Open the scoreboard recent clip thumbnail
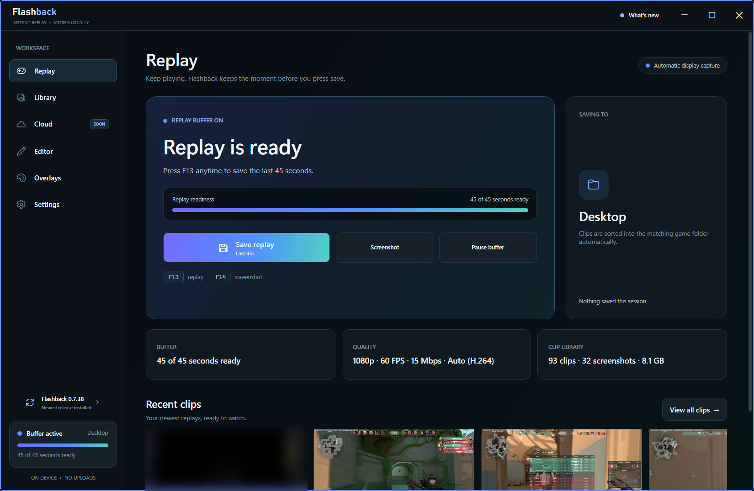Screen dimensions: 754x491 [562, 459]
